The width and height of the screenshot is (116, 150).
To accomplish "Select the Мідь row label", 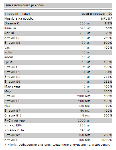I will tap(8, 91).
